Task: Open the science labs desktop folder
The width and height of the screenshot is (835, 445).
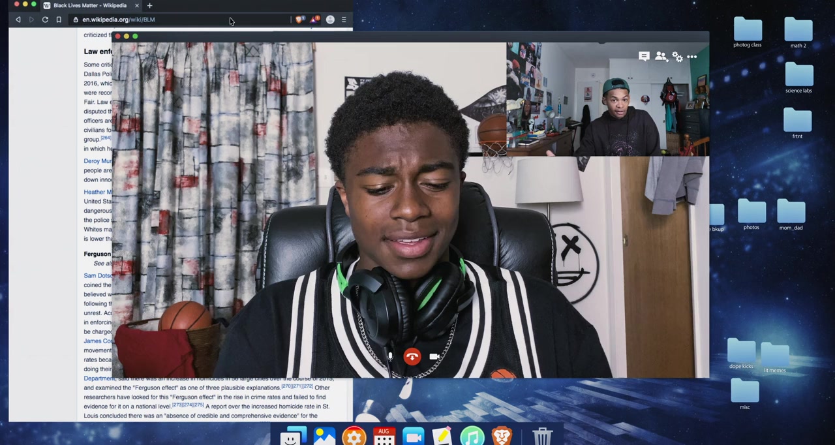Action: 798,77
